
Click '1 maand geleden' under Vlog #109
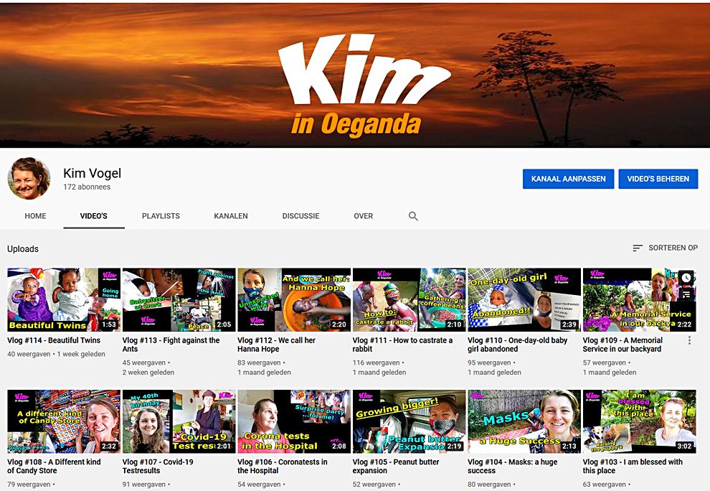[610, 373]
